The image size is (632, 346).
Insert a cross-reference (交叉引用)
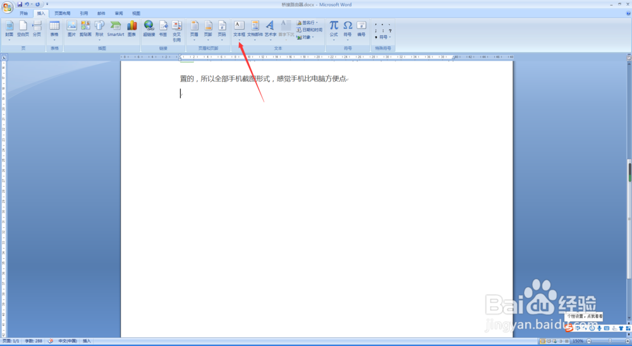pyautogui.click(x=176, y=31)
